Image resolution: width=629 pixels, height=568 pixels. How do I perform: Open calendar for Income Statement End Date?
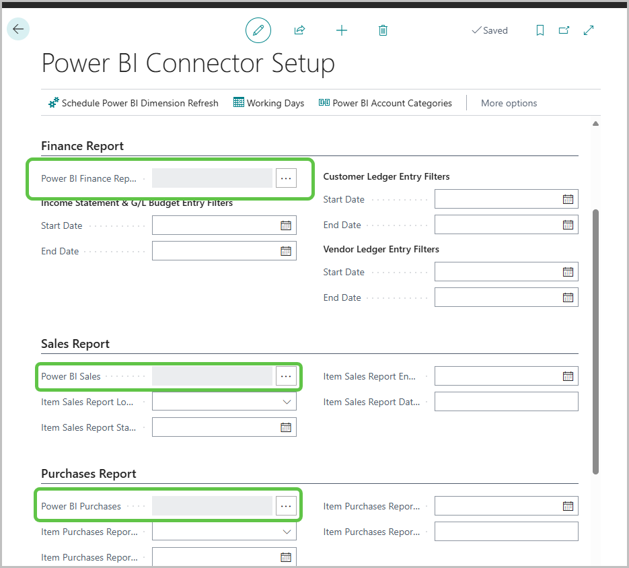pyautogui.click(x=286, y=251)
